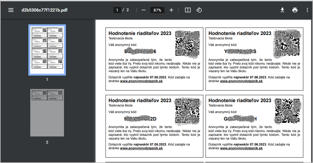Click the anonymous code ending in H
The height and width of the screenshot is (163, 313).
(240, 119)
